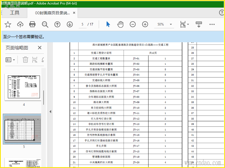Screen dimensions: 225x168
Task: Switch to the 工具 tab
Action: click(x=15, y=13)
